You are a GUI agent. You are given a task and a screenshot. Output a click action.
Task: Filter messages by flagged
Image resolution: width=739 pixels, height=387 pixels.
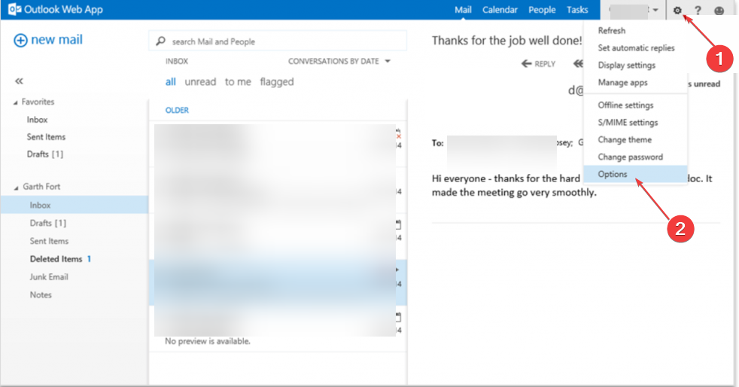(277, 82)
